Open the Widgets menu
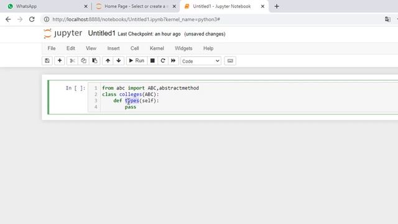 tap(183, 49)
